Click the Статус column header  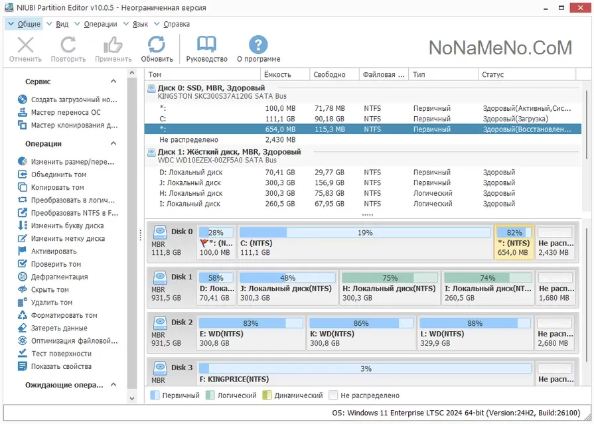[524, 75]
